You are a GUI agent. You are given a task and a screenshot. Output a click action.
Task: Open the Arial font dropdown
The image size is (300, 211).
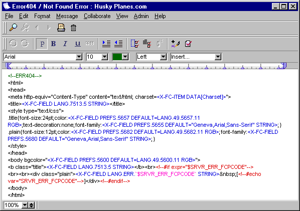pos(43,57)
